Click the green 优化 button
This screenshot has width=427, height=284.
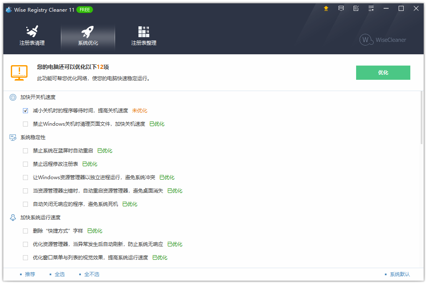point(383,73)
